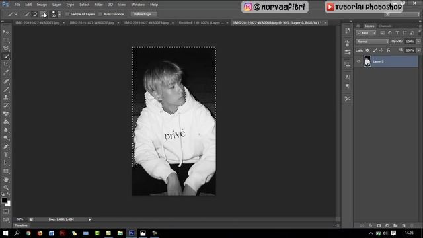Open the status bar info arrow
This screenshot has height=238, width=423.
pos(90,219)
